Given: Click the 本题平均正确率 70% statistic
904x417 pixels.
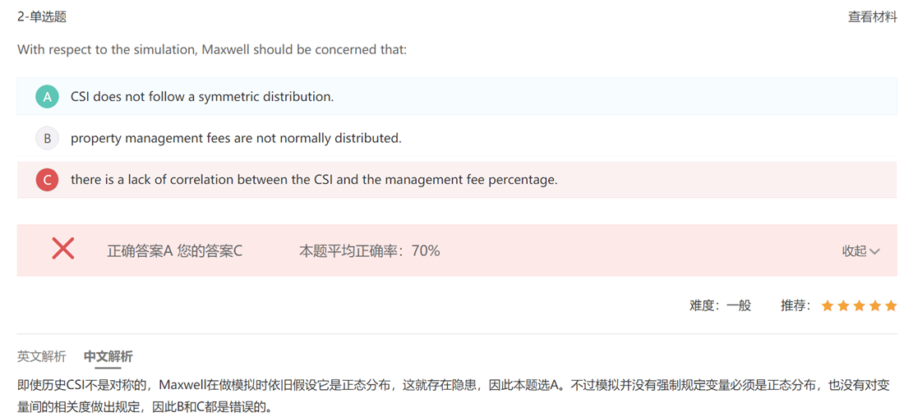Looking at the screenshot, I should [369, 251].
